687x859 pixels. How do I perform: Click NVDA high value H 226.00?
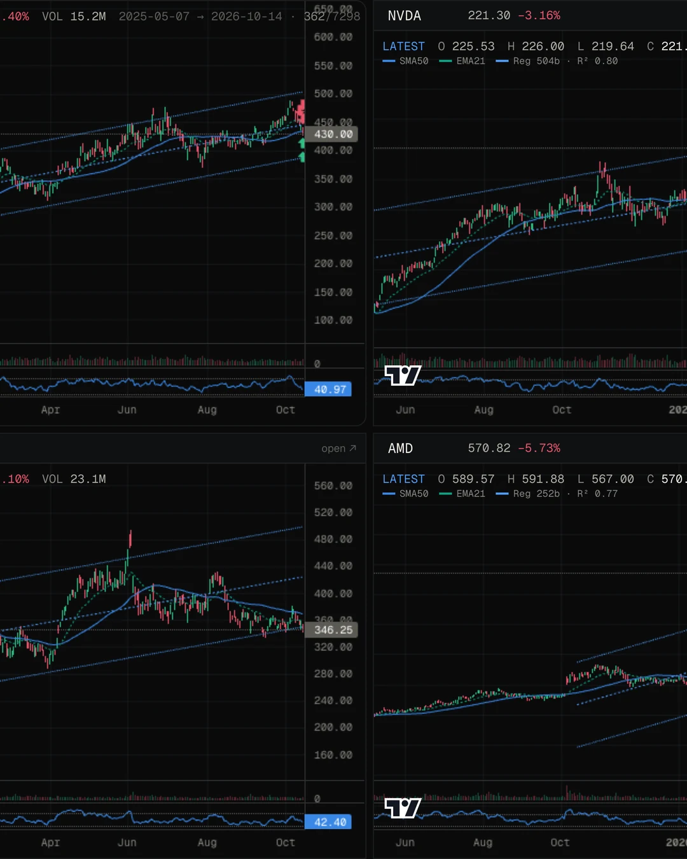click(x=536, y=46)
